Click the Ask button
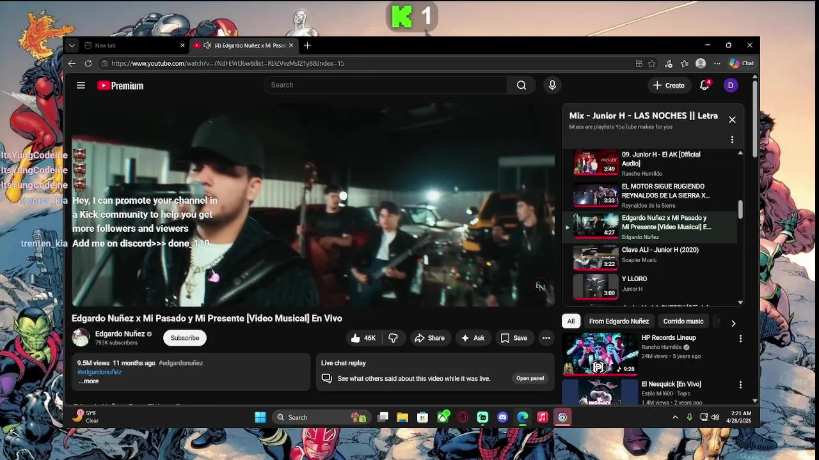This screenshot has height=460, width=819. tap(473, 338)
